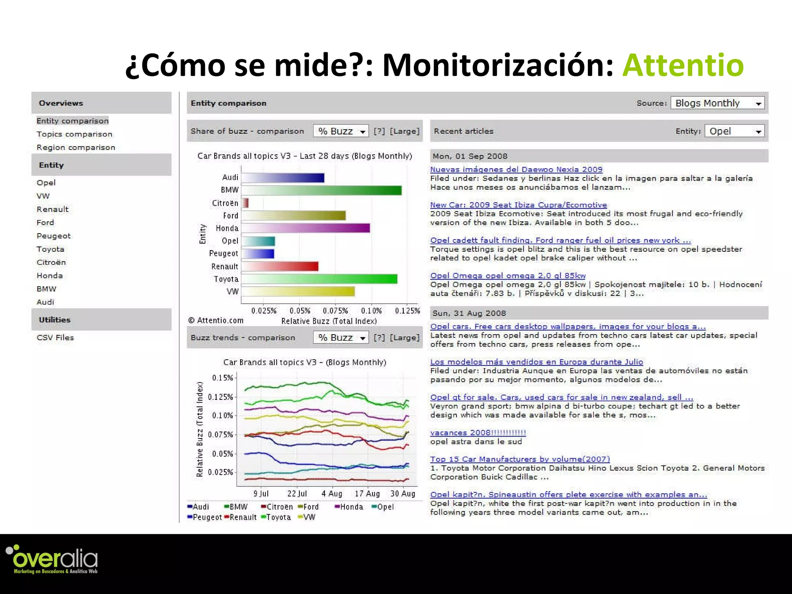Open the Source Blogs Monthly dropdown
This screenshot has width=792, height=594.
717,103
